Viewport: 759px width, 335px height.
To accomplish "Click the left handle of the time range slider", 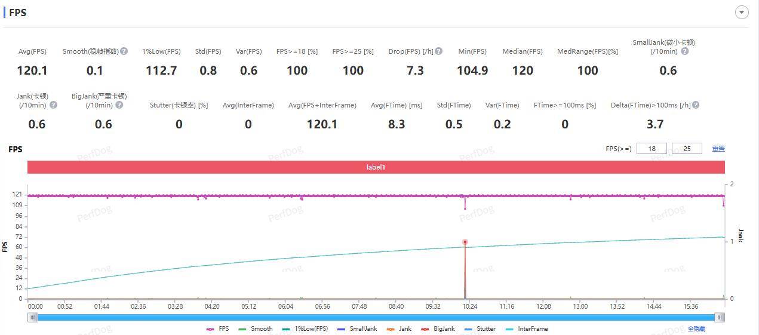I will pos(33,318).
